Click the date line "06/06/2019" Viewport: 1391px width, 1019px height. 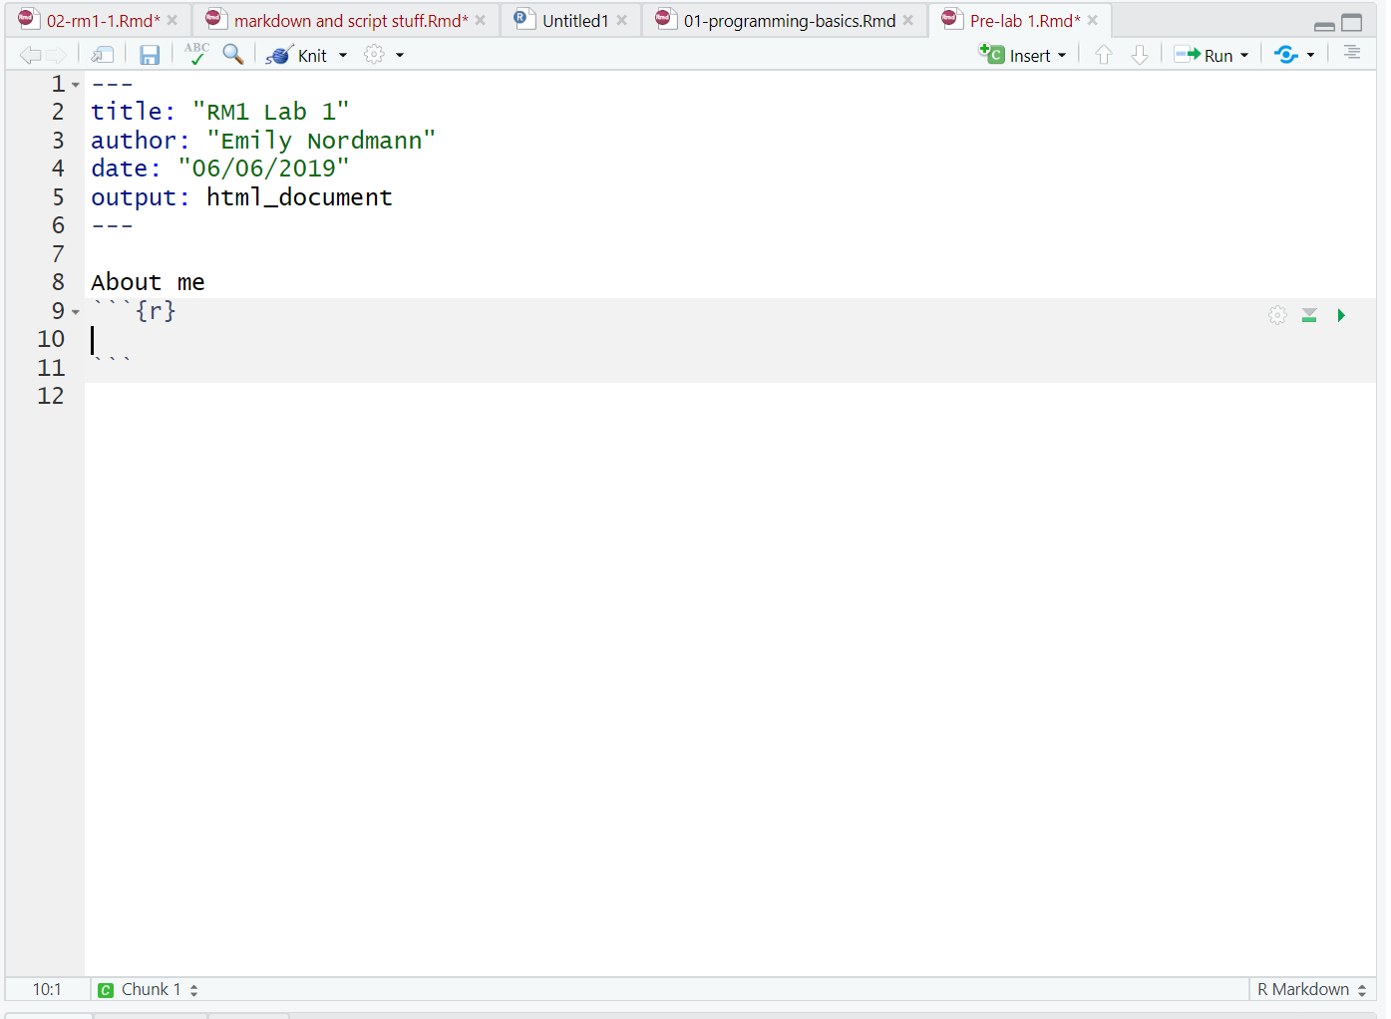[x=219, y=169]
